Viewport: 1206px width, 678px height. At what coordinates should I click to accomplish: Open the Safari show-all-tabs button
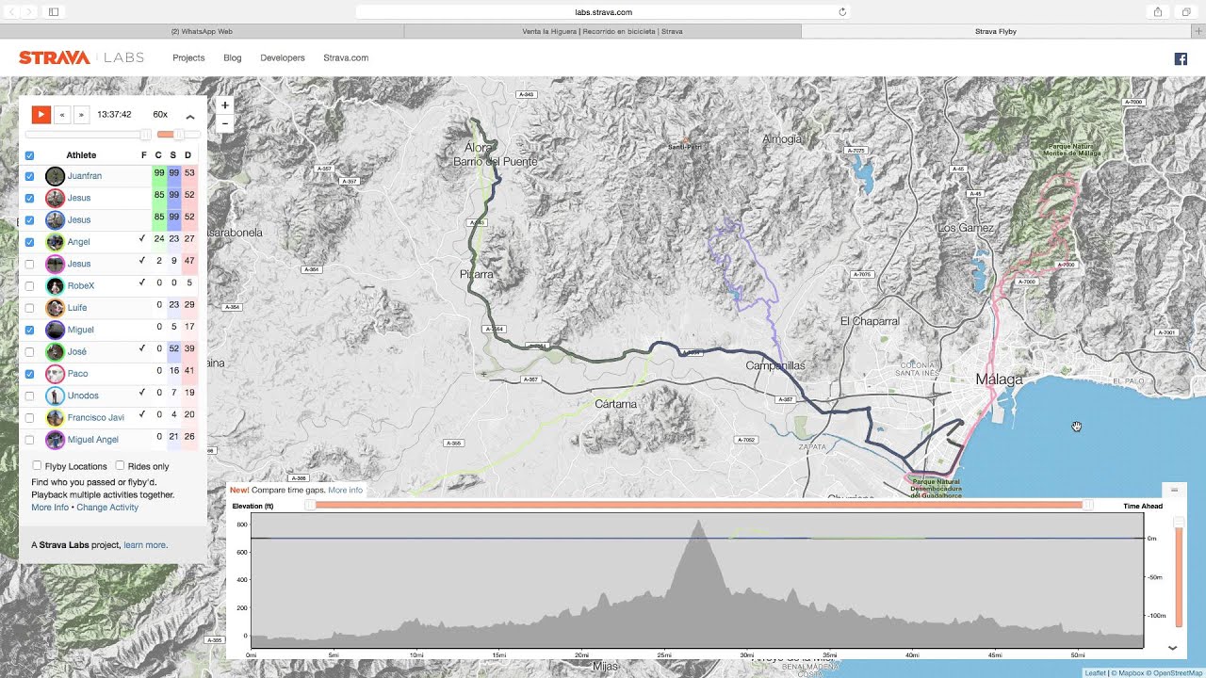[x=1184, y=11]
